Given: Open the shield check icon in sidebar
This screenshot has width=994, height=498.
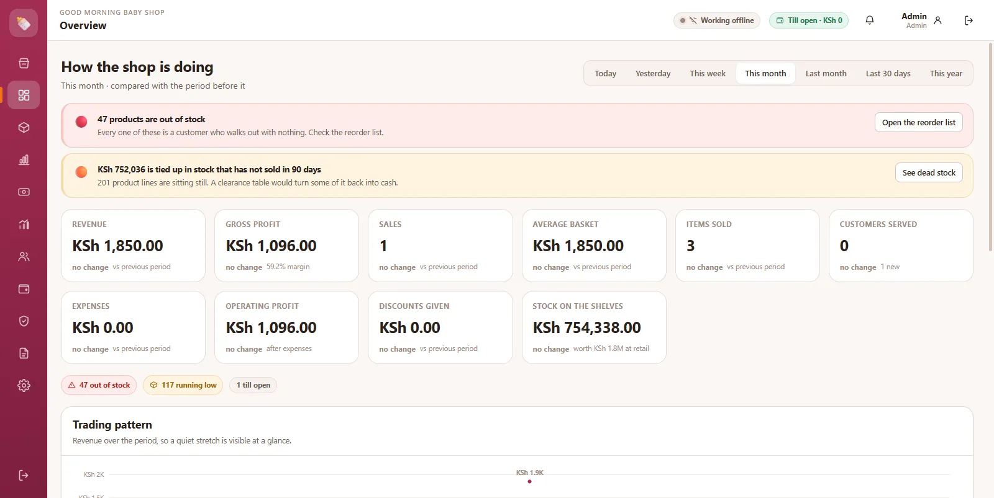Looking at the screenshot, I should [24, 321].
